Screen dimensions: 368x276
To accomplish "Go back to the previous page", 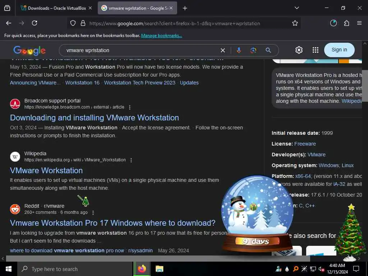I will click(x=9, y=23).
